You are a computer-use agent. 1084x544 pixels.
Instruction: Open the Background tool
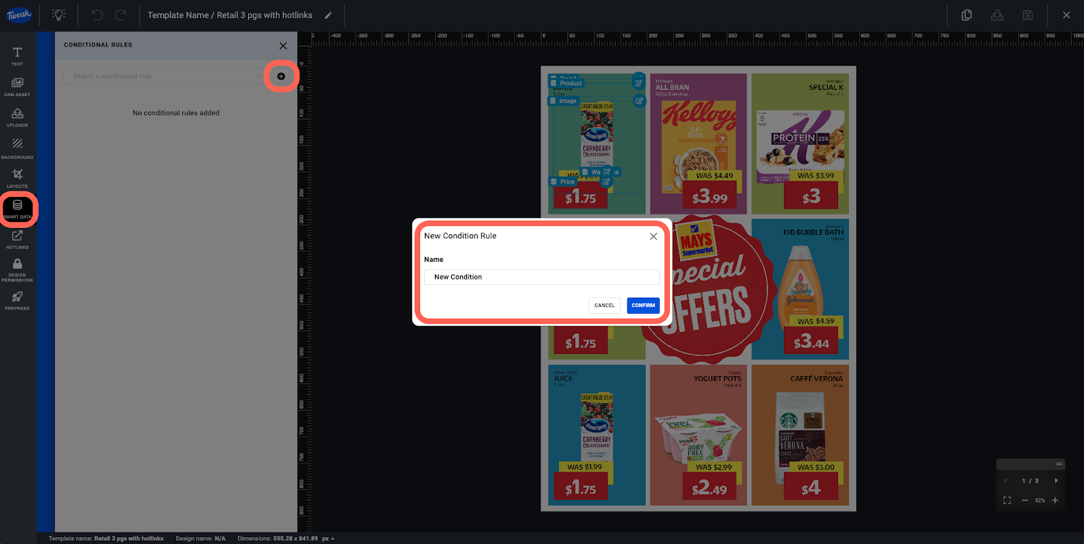click(x=18, y=148)
